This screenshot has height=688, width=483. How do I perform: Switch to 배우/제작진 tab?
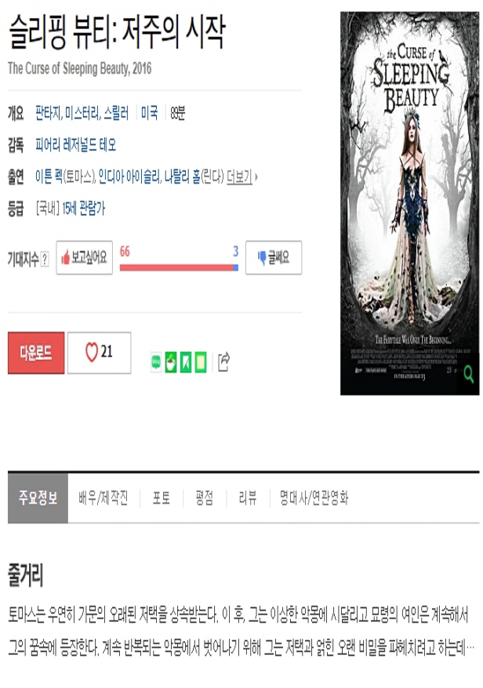pos(103,498)
